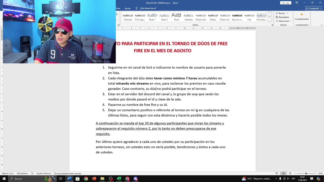Screen dimensions: 324x182
Task: Open zoom dialog via 140% label
Action: [x=320, y=173]
